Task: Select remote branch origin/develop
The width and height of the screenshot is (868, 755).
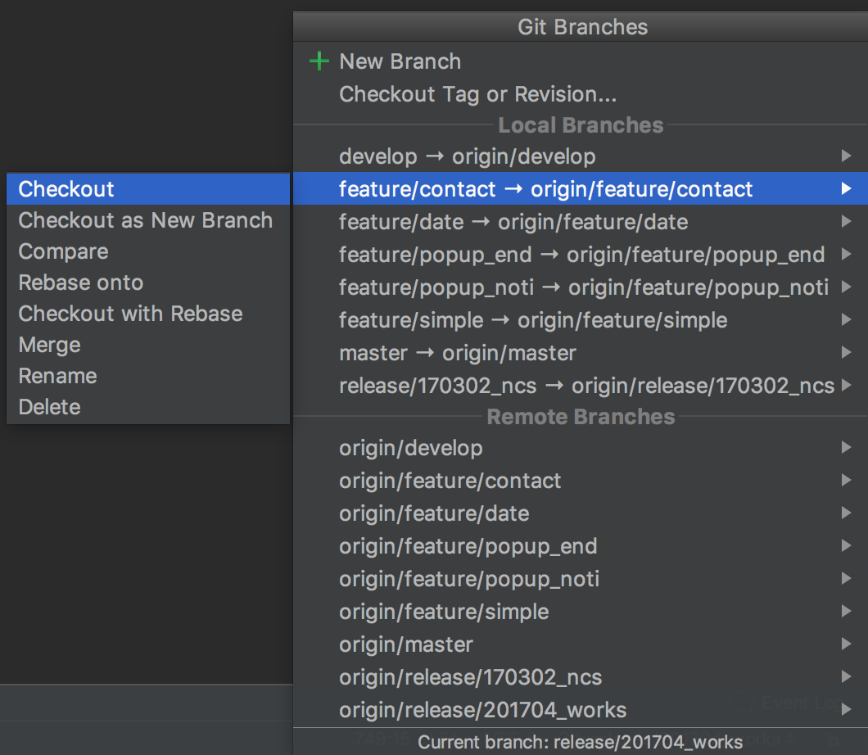Action: [x=580, y=447]
